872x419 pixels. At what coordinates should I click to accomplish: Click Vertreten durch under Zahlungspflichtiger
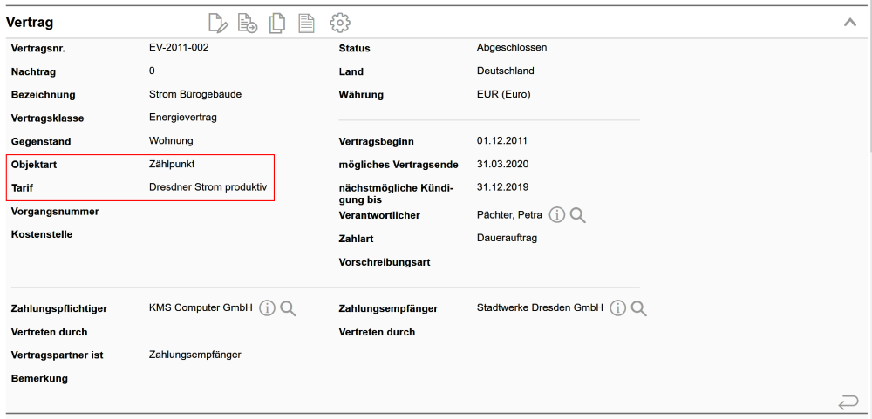pyautogui.click(x=50, y=332)
